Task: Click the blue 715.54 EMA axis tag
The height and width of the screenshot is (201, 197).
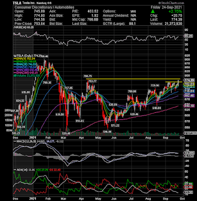Action: (188, 91)
